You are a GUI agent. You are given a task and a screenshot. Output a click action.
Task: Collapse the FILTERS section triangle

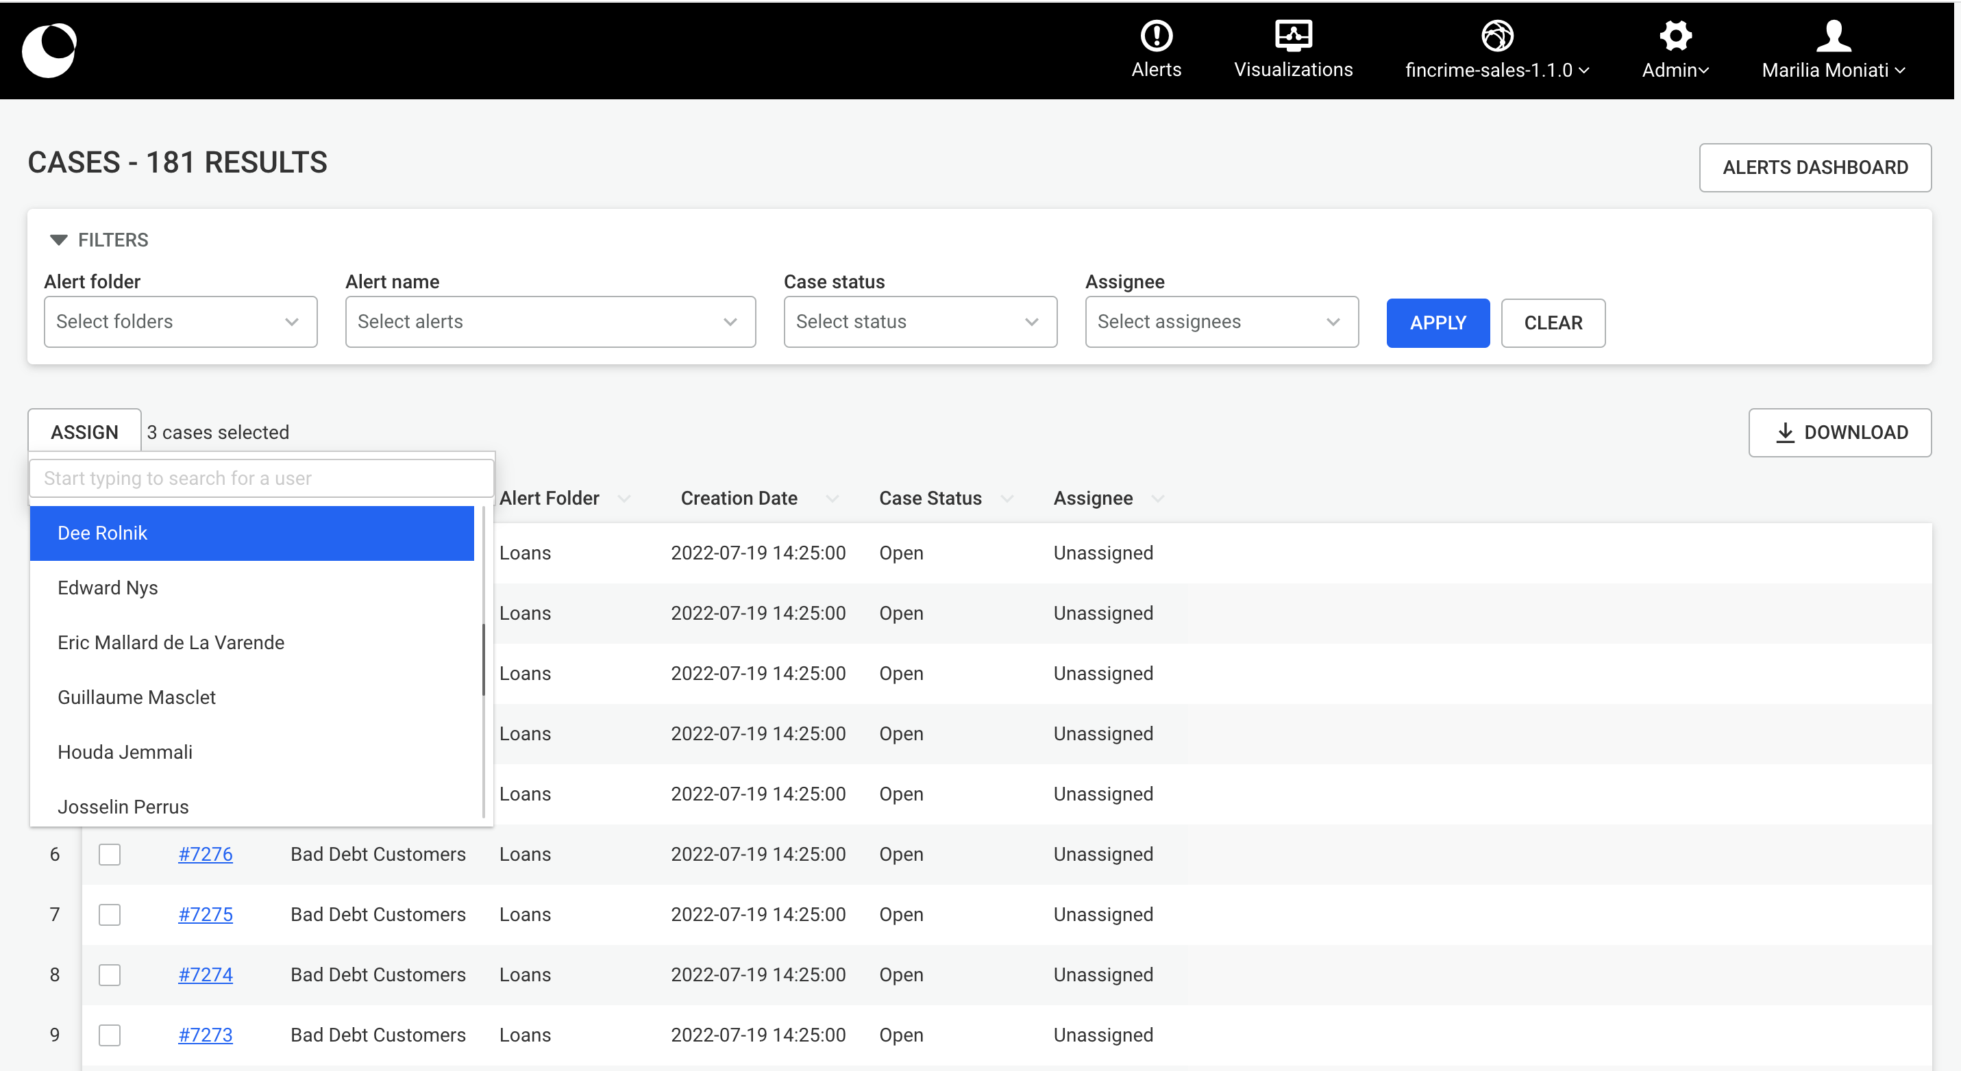point(59,240)
